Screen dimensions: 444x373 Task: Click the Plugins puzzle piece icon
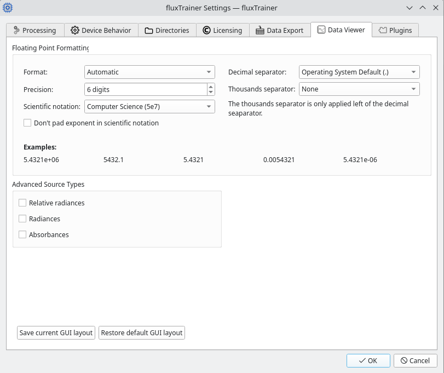(383, 30)
